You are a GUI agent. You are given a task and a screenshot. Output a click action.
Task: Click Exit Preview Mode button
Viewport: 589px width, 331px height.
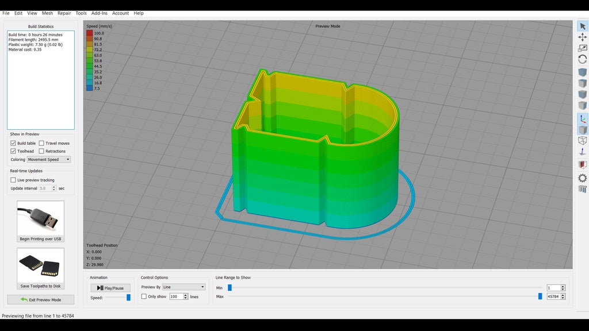point(40,299)
